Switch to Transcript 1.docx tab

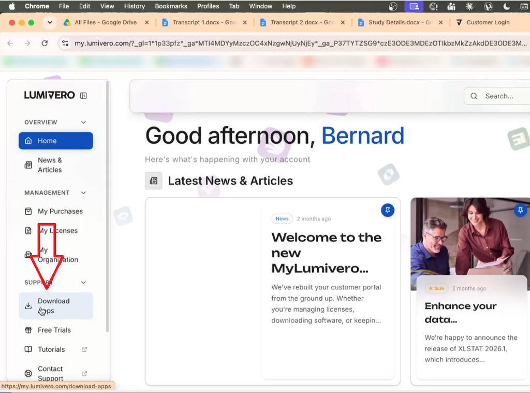pos(204,22)
